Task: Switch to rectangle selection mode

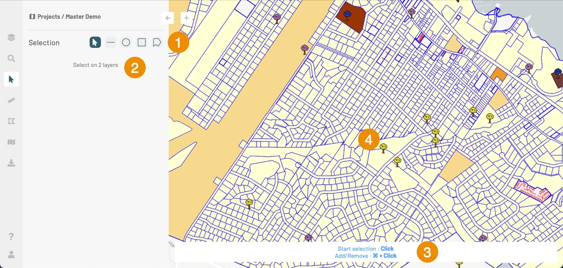Action: point(141,42)
